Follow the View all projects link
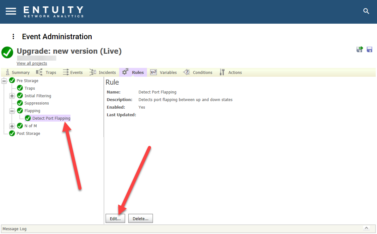Screen dimensions: 377x234 coord(32,63)
